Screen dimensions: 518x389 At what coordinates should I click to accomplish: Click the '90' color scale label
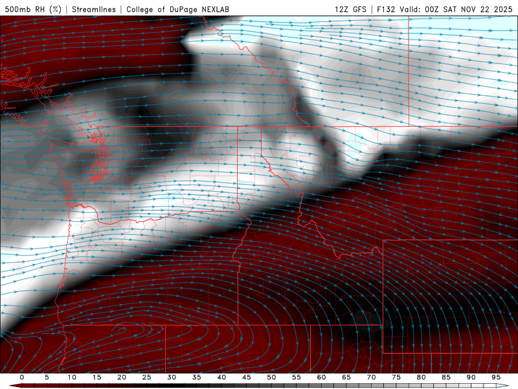click(x=471, y=377)
